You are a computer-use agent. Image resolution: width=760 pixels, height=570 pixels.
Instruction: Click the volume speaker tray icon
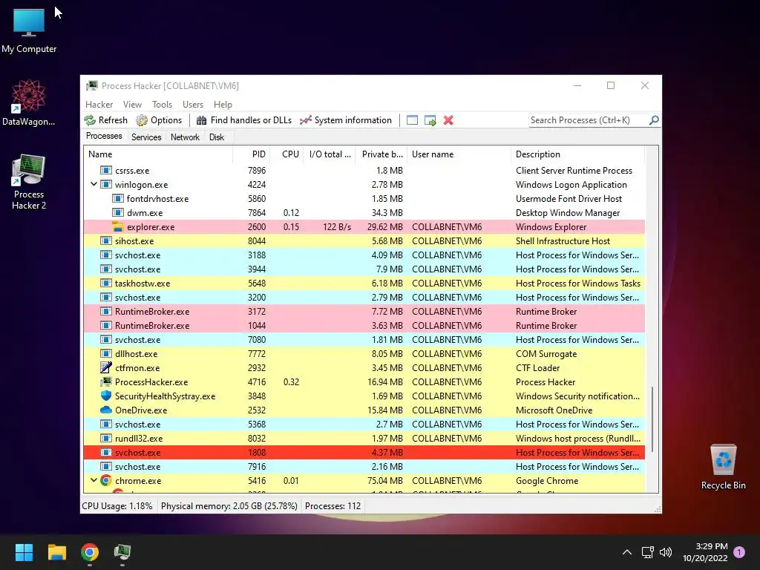(666, 552)
